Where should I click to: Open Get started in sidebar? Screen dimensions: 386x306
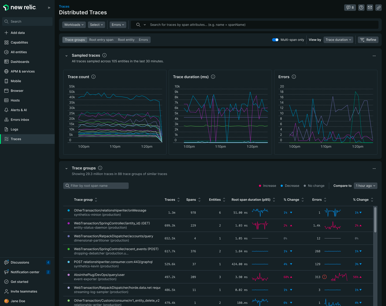(27, 281)
